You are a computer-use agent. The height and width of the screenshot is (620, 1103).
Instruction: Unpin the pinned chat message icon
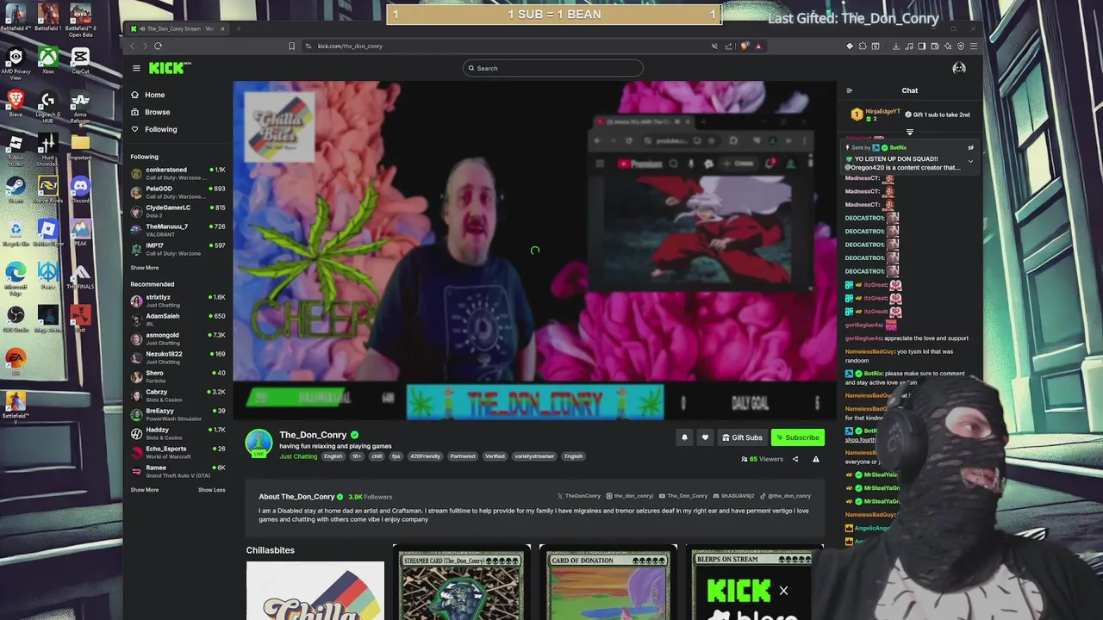(x=970, y=147)
